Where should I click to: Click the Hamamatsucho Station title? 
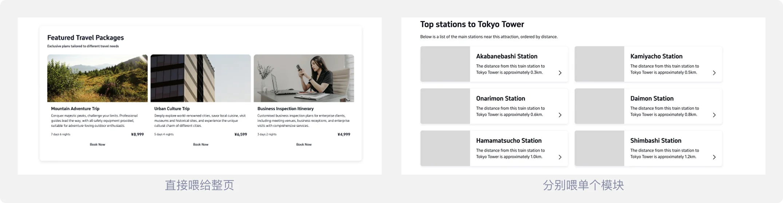click(509, 141)
